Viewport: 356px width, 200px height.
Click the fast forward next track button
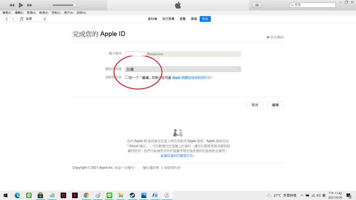point(30,5)
